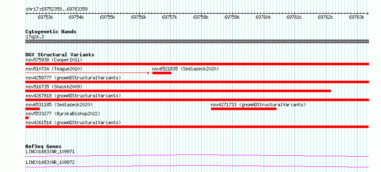Select the 17q24.3 band label

(x=35, y=37)
